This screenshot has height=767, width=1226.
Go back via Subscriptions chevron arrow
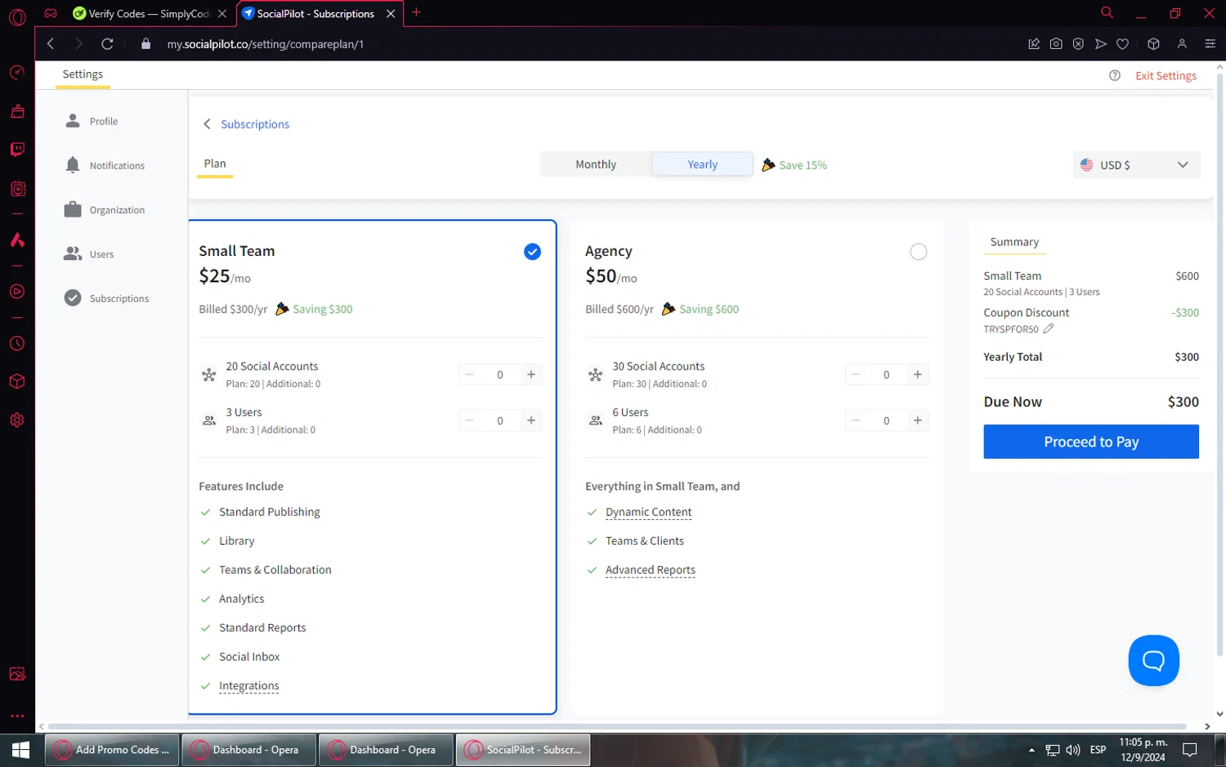point(207,124)
